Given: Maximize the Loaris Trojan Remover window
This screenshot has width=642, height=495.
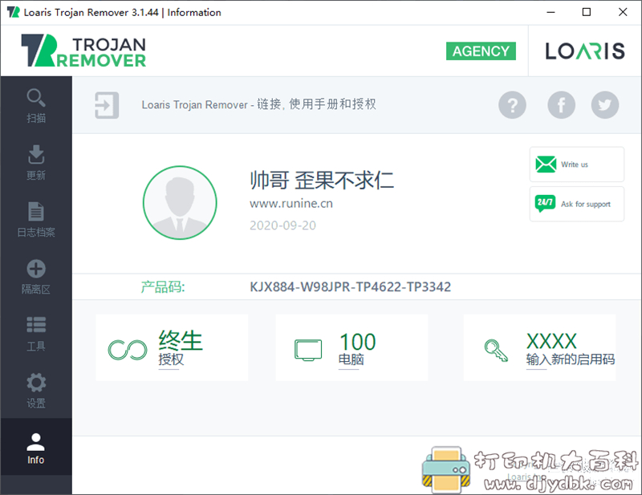Looking at the screenshot, I should pyautogui.click(x=587, y=12).
